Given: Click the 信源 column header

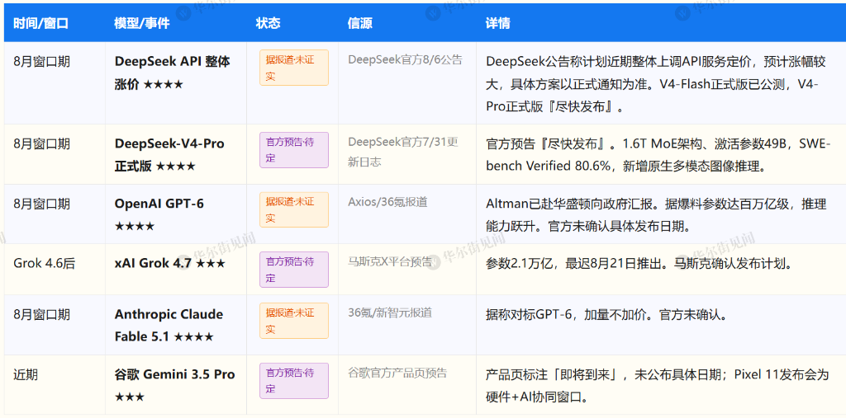Looking at the screenshot, I should pos(360,23).
